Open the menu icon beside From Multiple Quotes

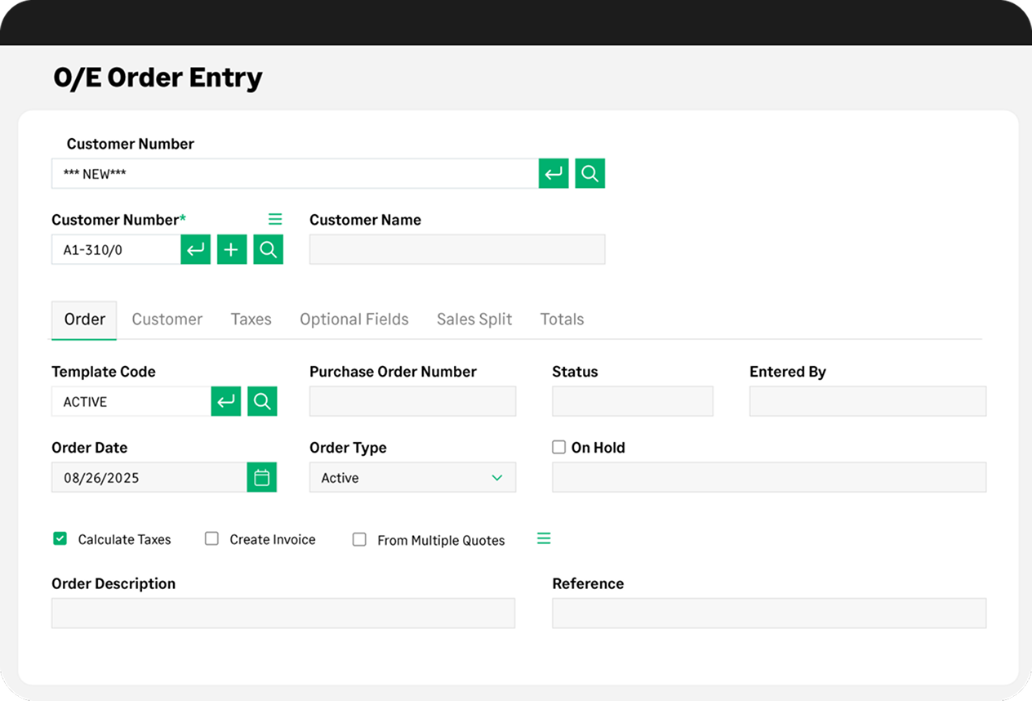[544, 538]
